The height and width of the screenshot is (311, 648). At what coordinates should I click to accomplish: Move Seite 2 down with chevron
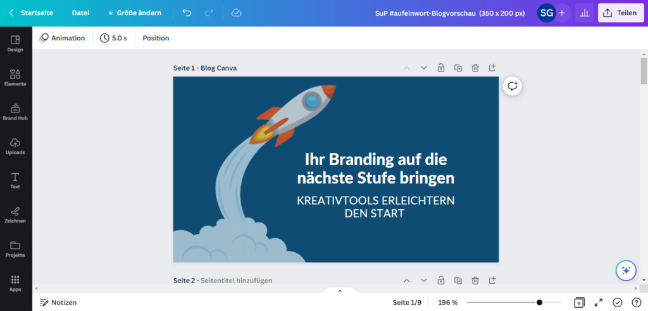pyautogui.click(x=423, y=281)
